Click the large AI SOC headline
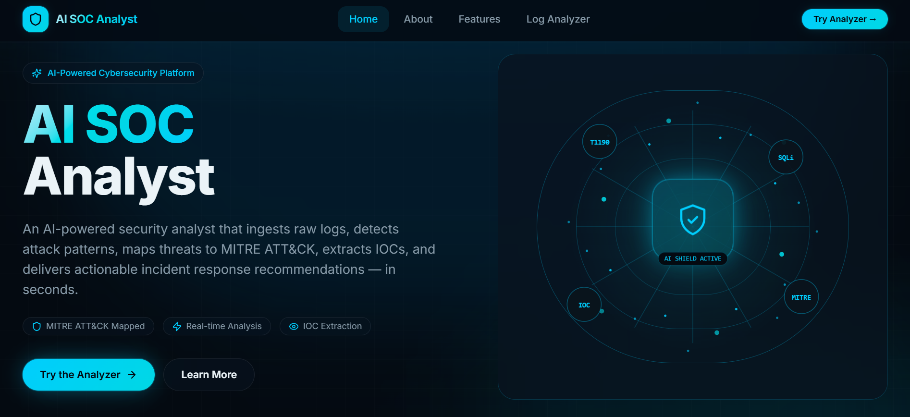This screenshot has height=417, width=910. [109, 124]
